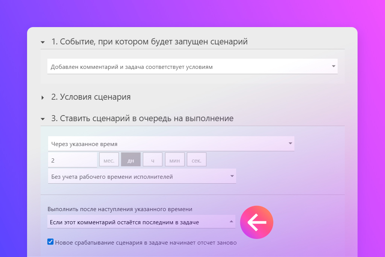Screen dimensions: 385x257
Task: Collapse section 3 triangle next to 'Ставить сценарий'
Action: pyautogui.click(x=43, y=119)
